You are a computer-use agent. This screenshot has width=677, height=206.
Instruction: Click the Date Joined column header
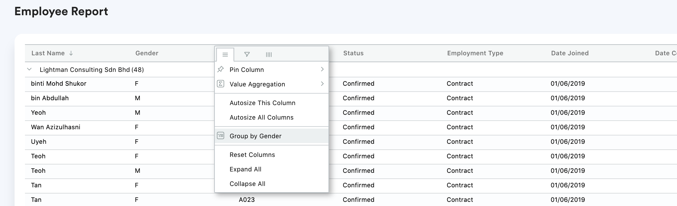[570, 53]
